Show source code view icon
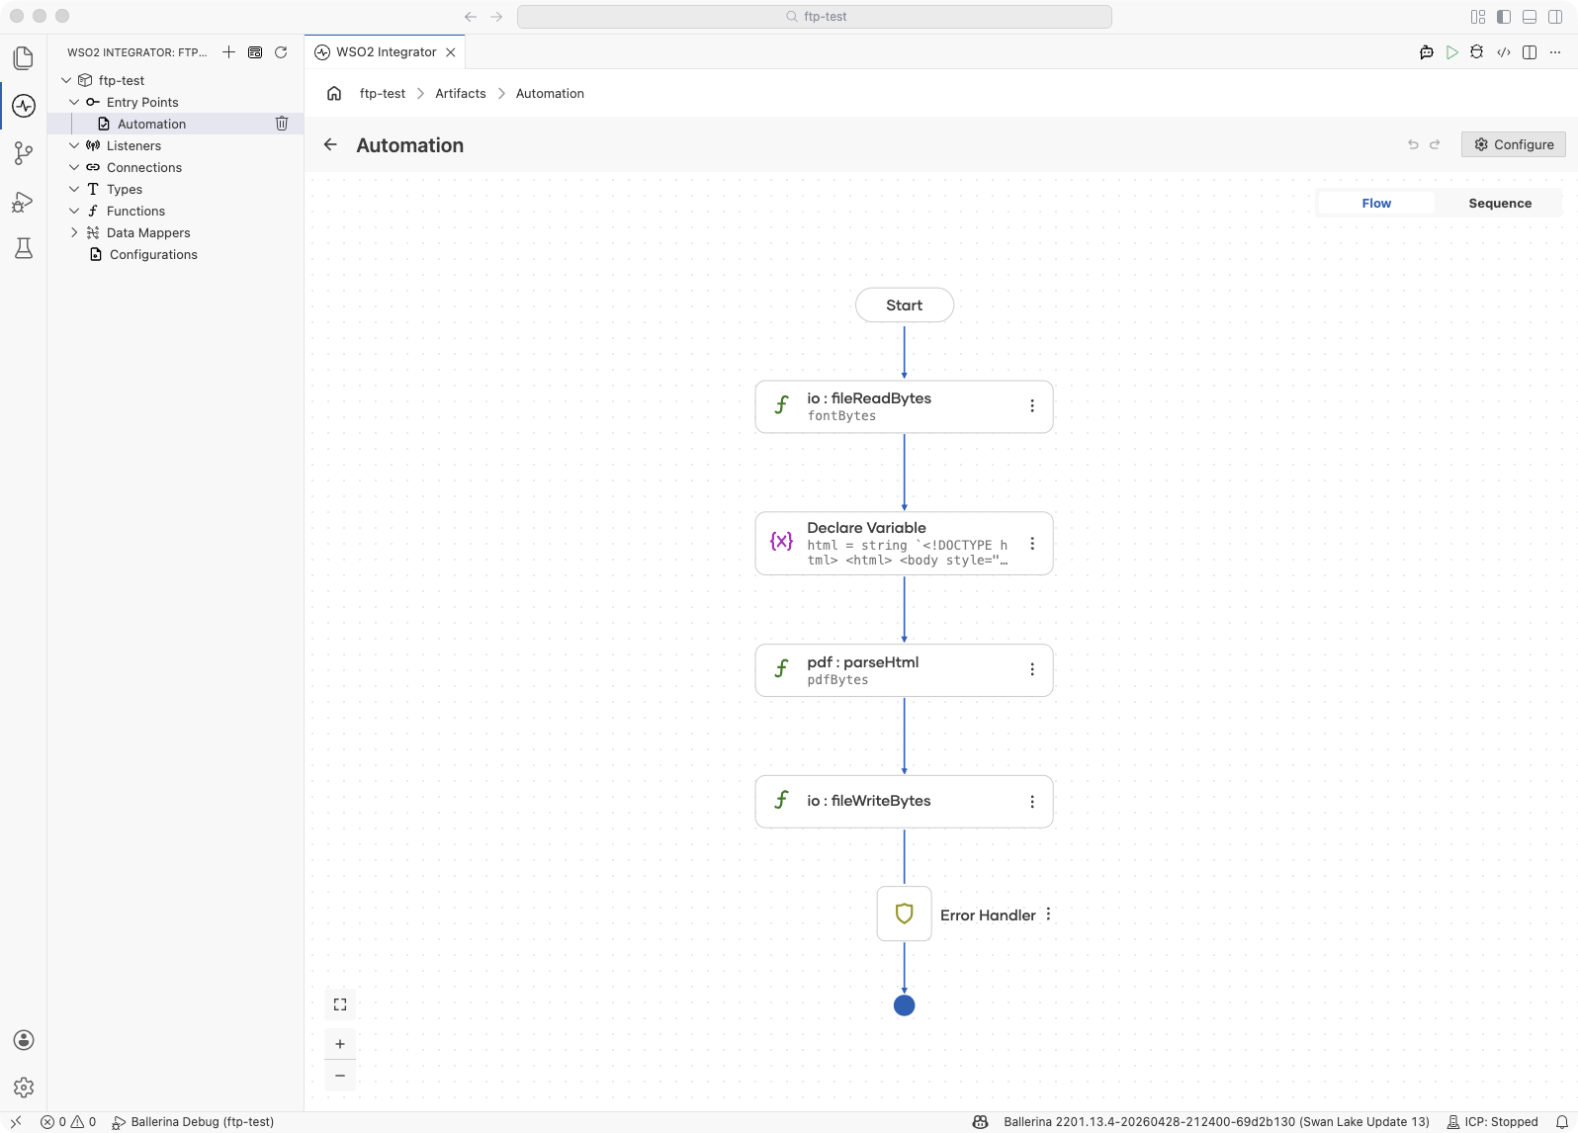Screen dimensions: 1578x1133 click(x=1504, y=52)
